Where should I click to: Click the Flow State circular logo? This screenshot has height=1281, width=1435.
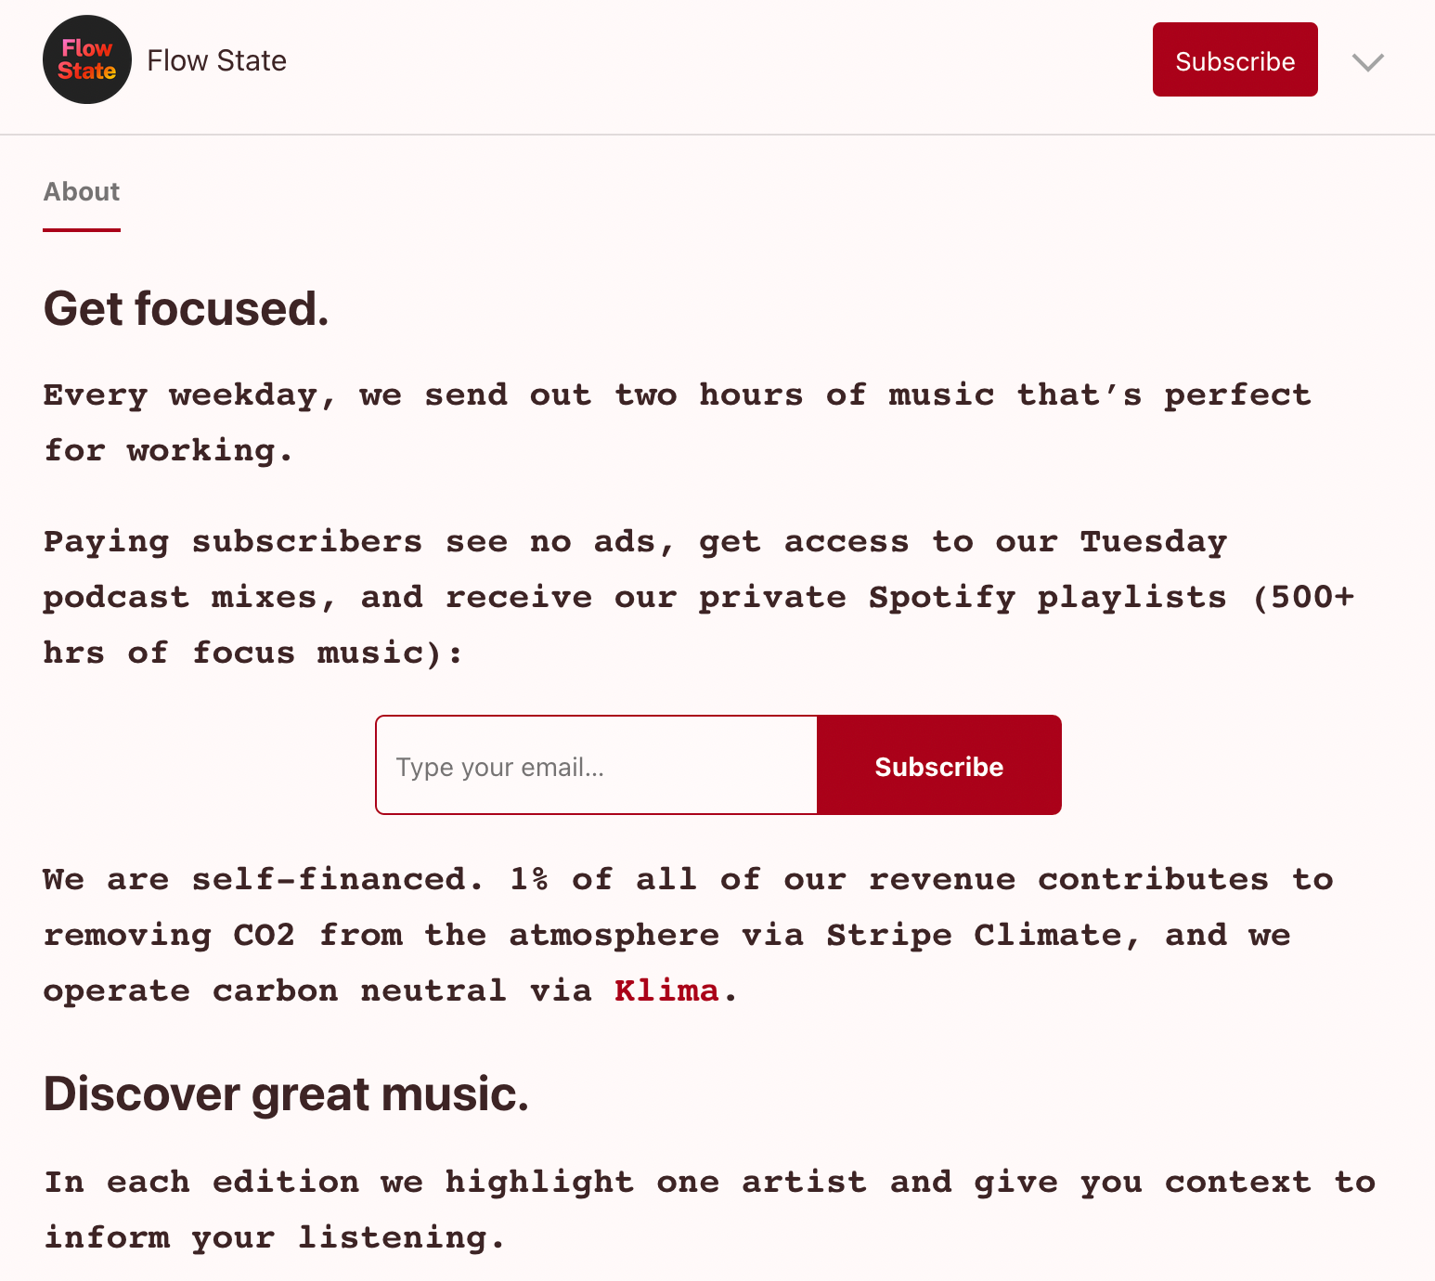pos(86,59)
